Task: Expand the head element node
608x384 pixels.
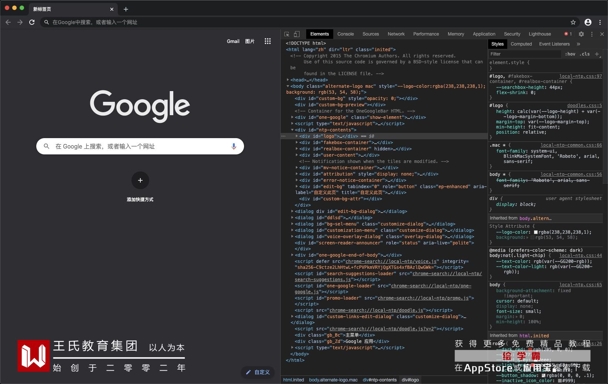Action: point(288,80)
